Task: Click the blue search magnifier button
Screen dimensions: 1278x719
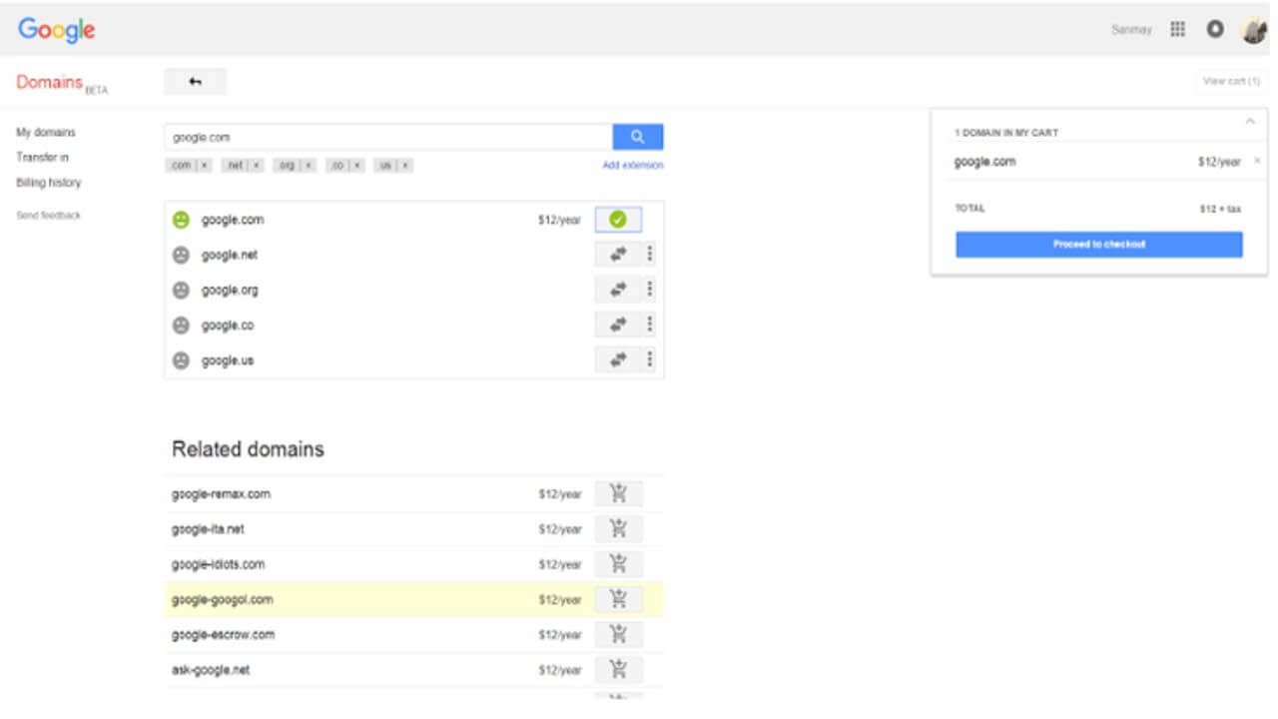Action: tap(638, 137)
